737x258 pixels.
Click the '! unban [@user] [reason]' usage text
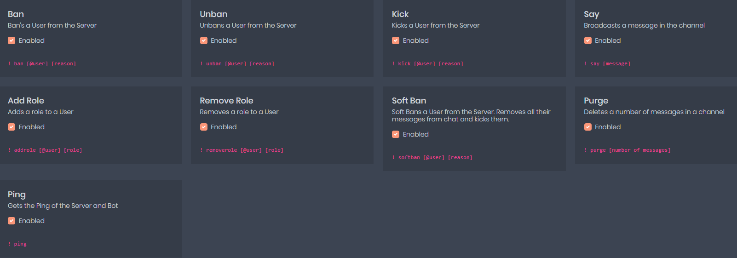237,63
